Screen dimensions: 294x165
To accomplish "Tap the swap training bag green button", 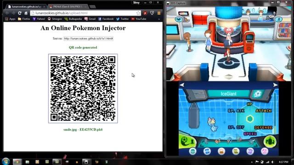I will point(270,141).
